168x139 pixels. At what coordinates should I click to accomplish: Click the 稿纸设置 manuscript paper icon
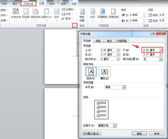82,15
